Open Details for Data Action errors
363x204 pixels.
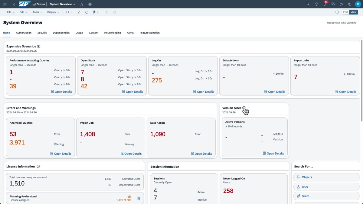201,154
